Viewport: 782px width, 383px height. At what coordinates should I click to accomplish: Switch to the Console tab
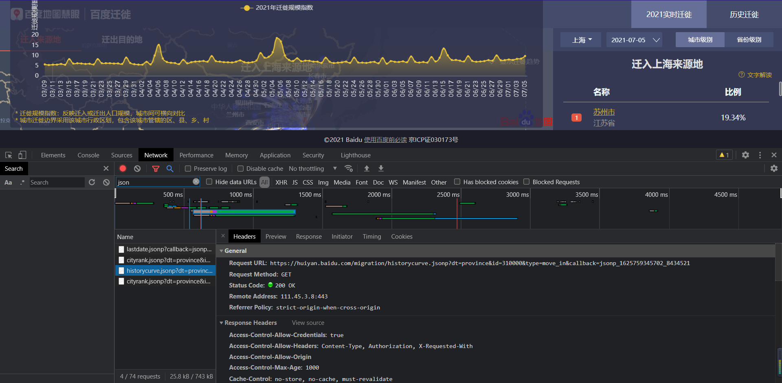(x=88, y=155)
